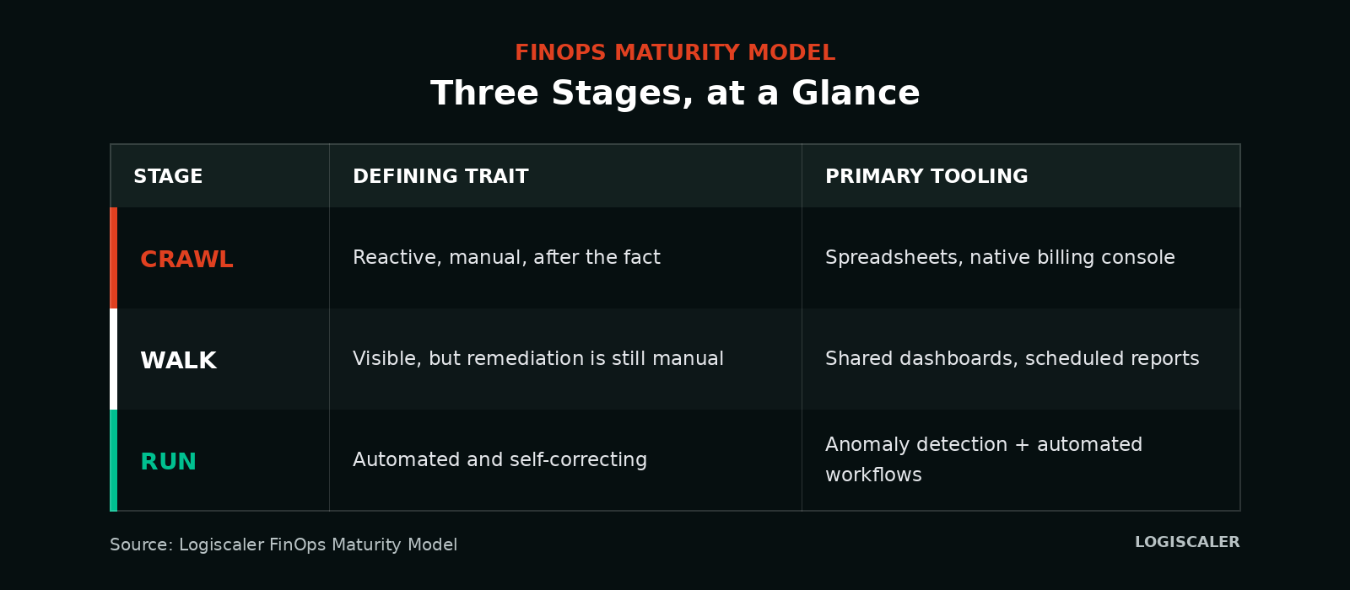Click Anomaly detection + automated workflows cell
1350x590 pixels.
point(1021,460)
